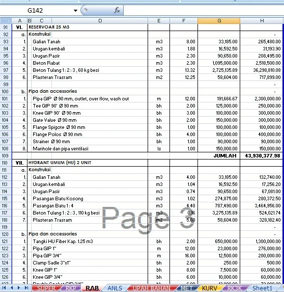284x292 pixels.
Task: Switch to the SUPER sheet tab
Action: coord(46,288)
